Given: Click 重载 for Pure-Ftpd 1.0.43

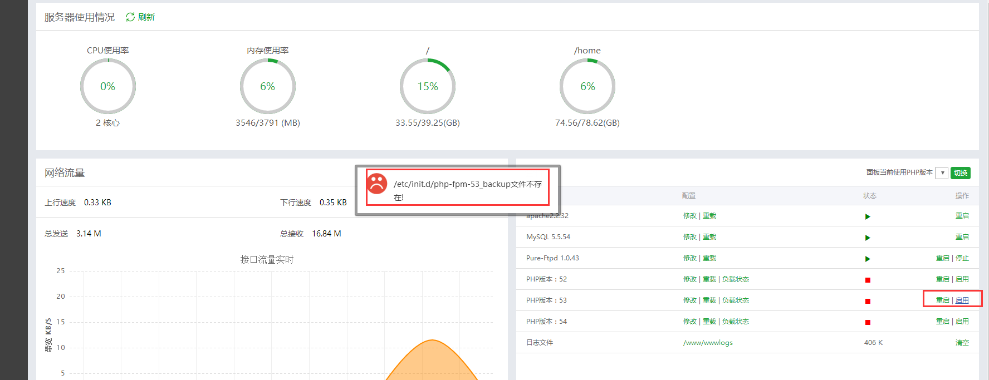Looking at the screenshot, I should (x=709, y=258).
